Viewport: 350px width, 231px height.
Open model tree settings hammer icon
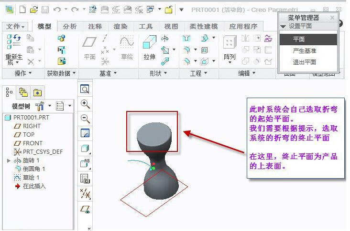click(40, 106)
